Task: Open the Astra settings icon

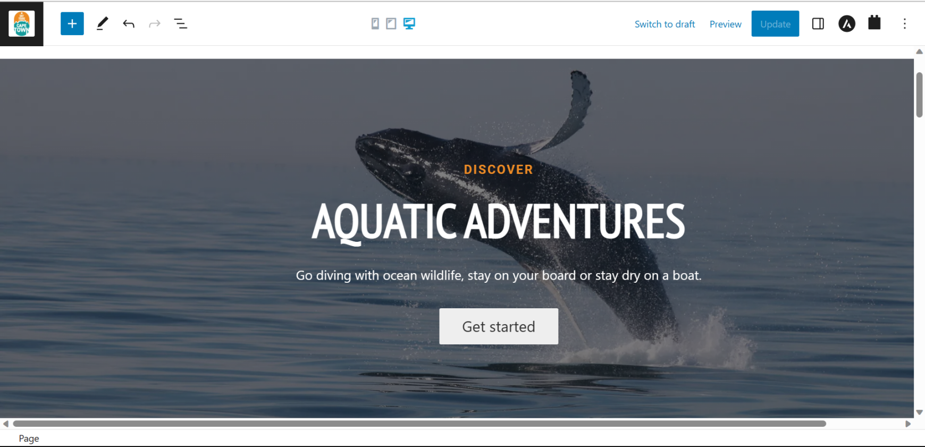Action: pyautogui.click(x=847, y=24)
